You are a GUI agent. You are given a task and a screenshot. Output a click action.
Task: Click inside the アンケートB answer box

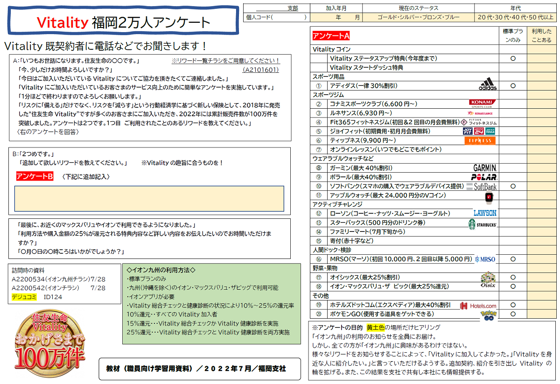point(149,198)
